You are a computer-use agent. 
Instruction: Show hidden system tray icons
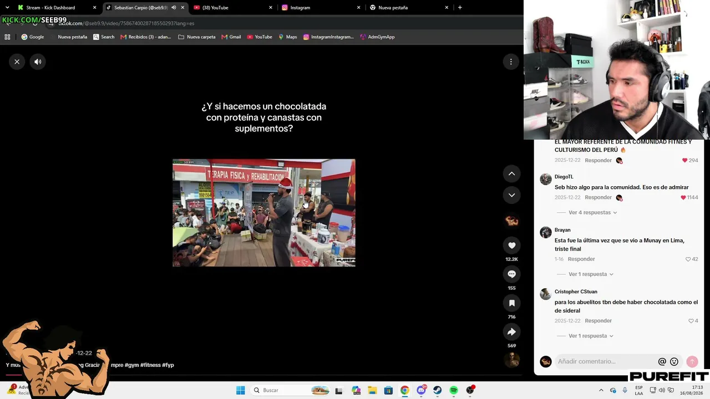pyautogui.click(x=601, y=390)
